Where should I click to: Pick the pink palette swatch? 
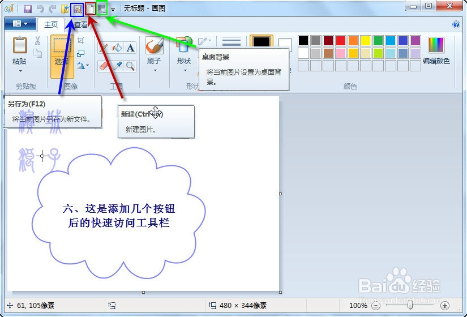[341, 53]
